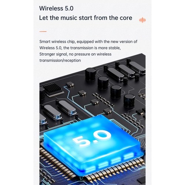
Task: Select the finned black heat sink component
Action: click(x=53, y=90)
